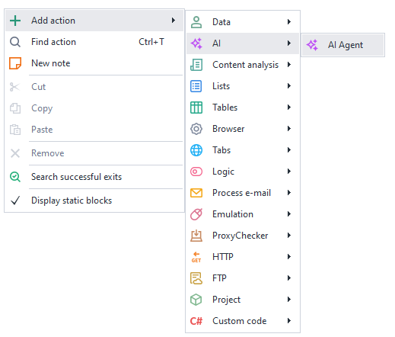Expand the Lists submenu arrow
Image resolution: width=395 pixels, height=337 pixels.
[289, 86]
